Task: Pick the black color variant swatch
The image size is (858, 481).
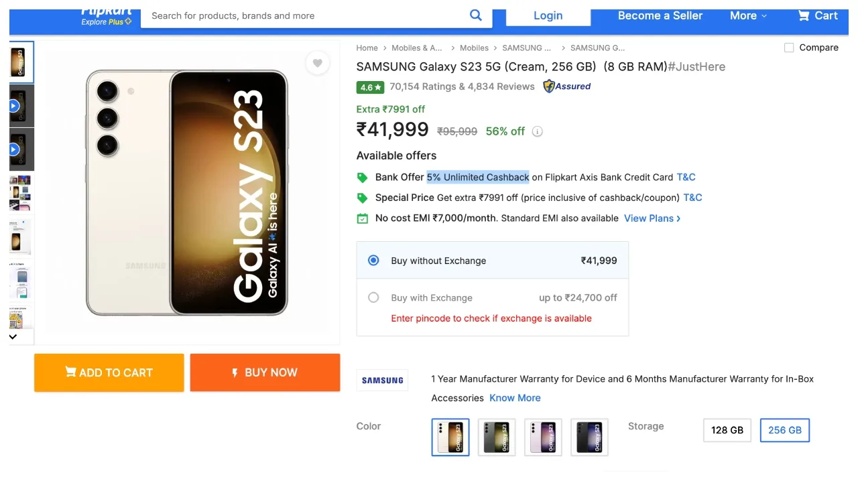Action: (x=589, y=437)
